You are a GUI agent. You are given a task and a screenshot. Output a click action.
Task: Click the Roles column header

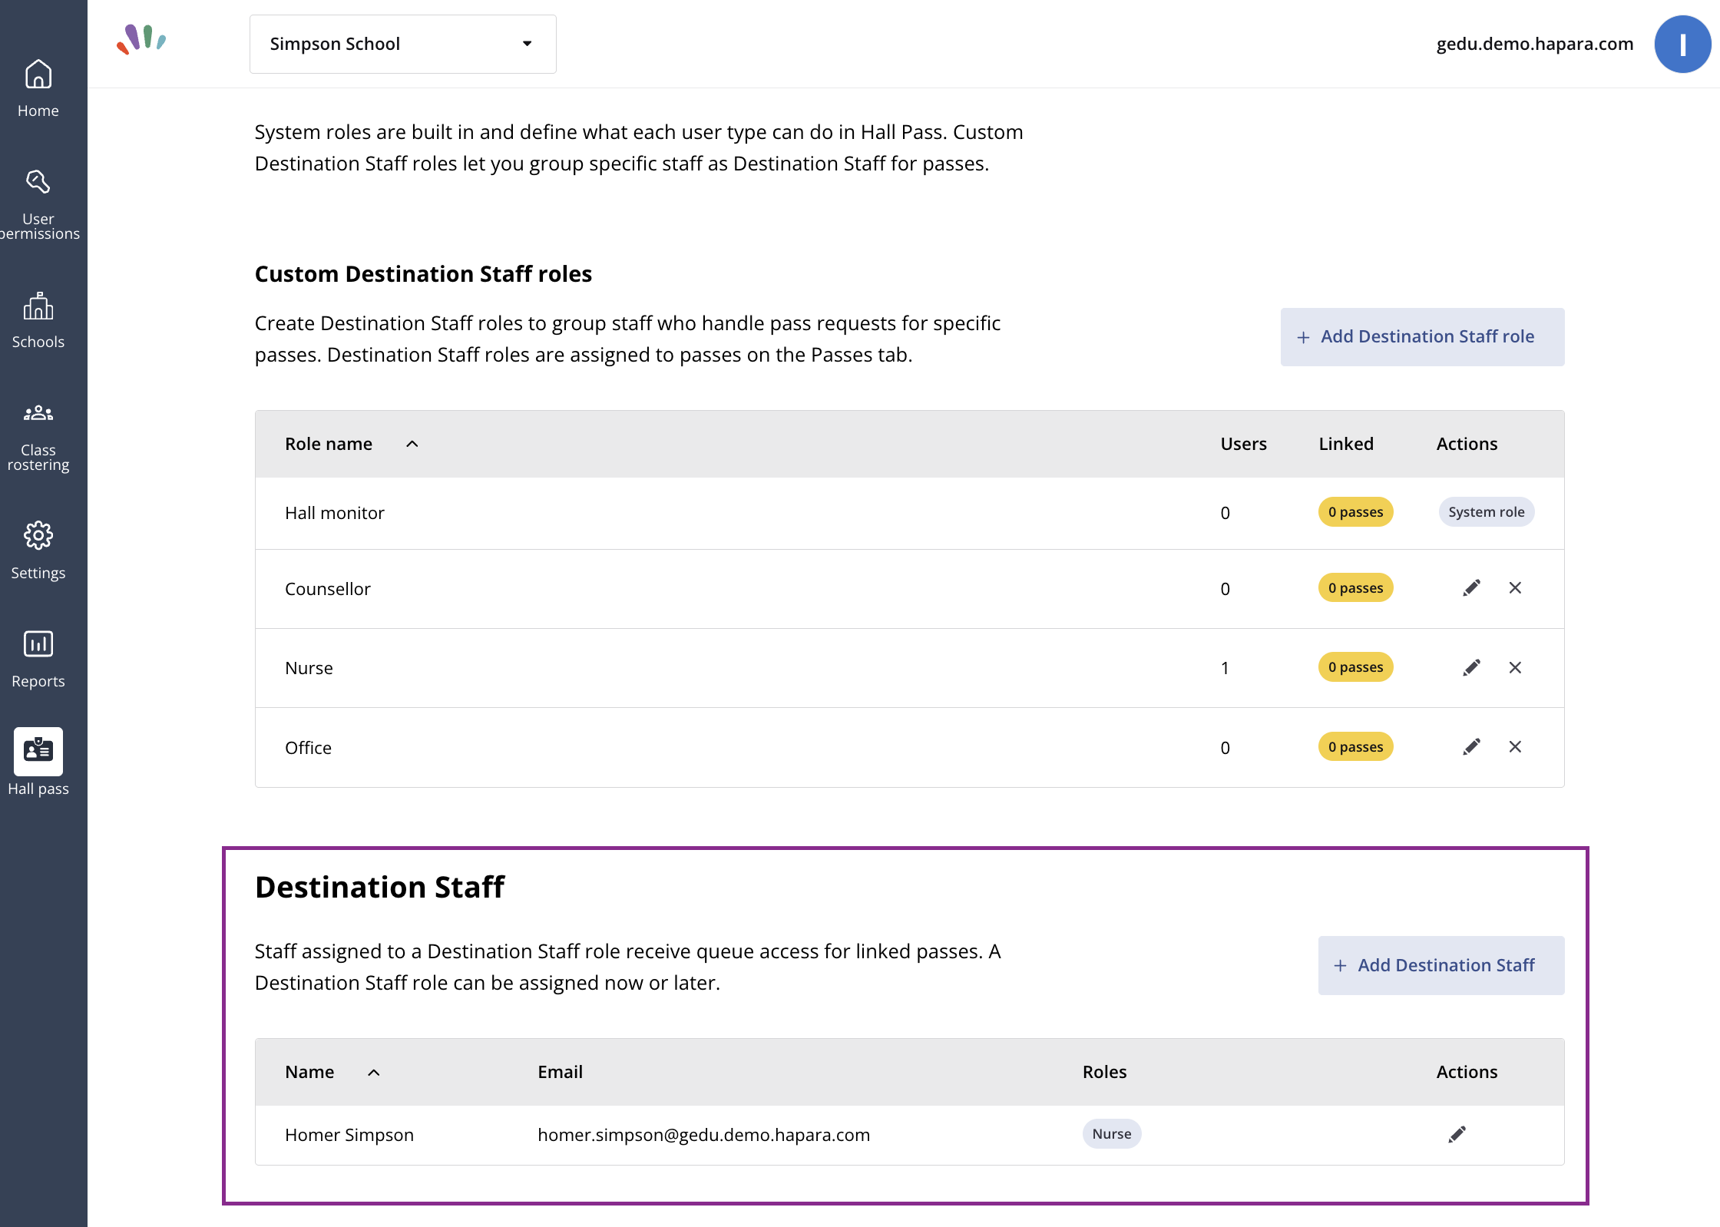(x=1104, y=1071)
